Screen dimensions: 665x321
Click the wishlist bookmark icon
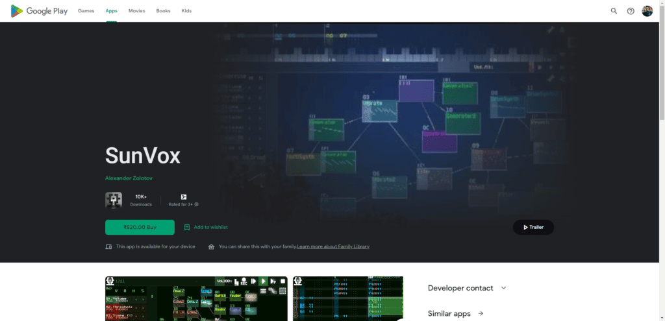tap(187, 228)
